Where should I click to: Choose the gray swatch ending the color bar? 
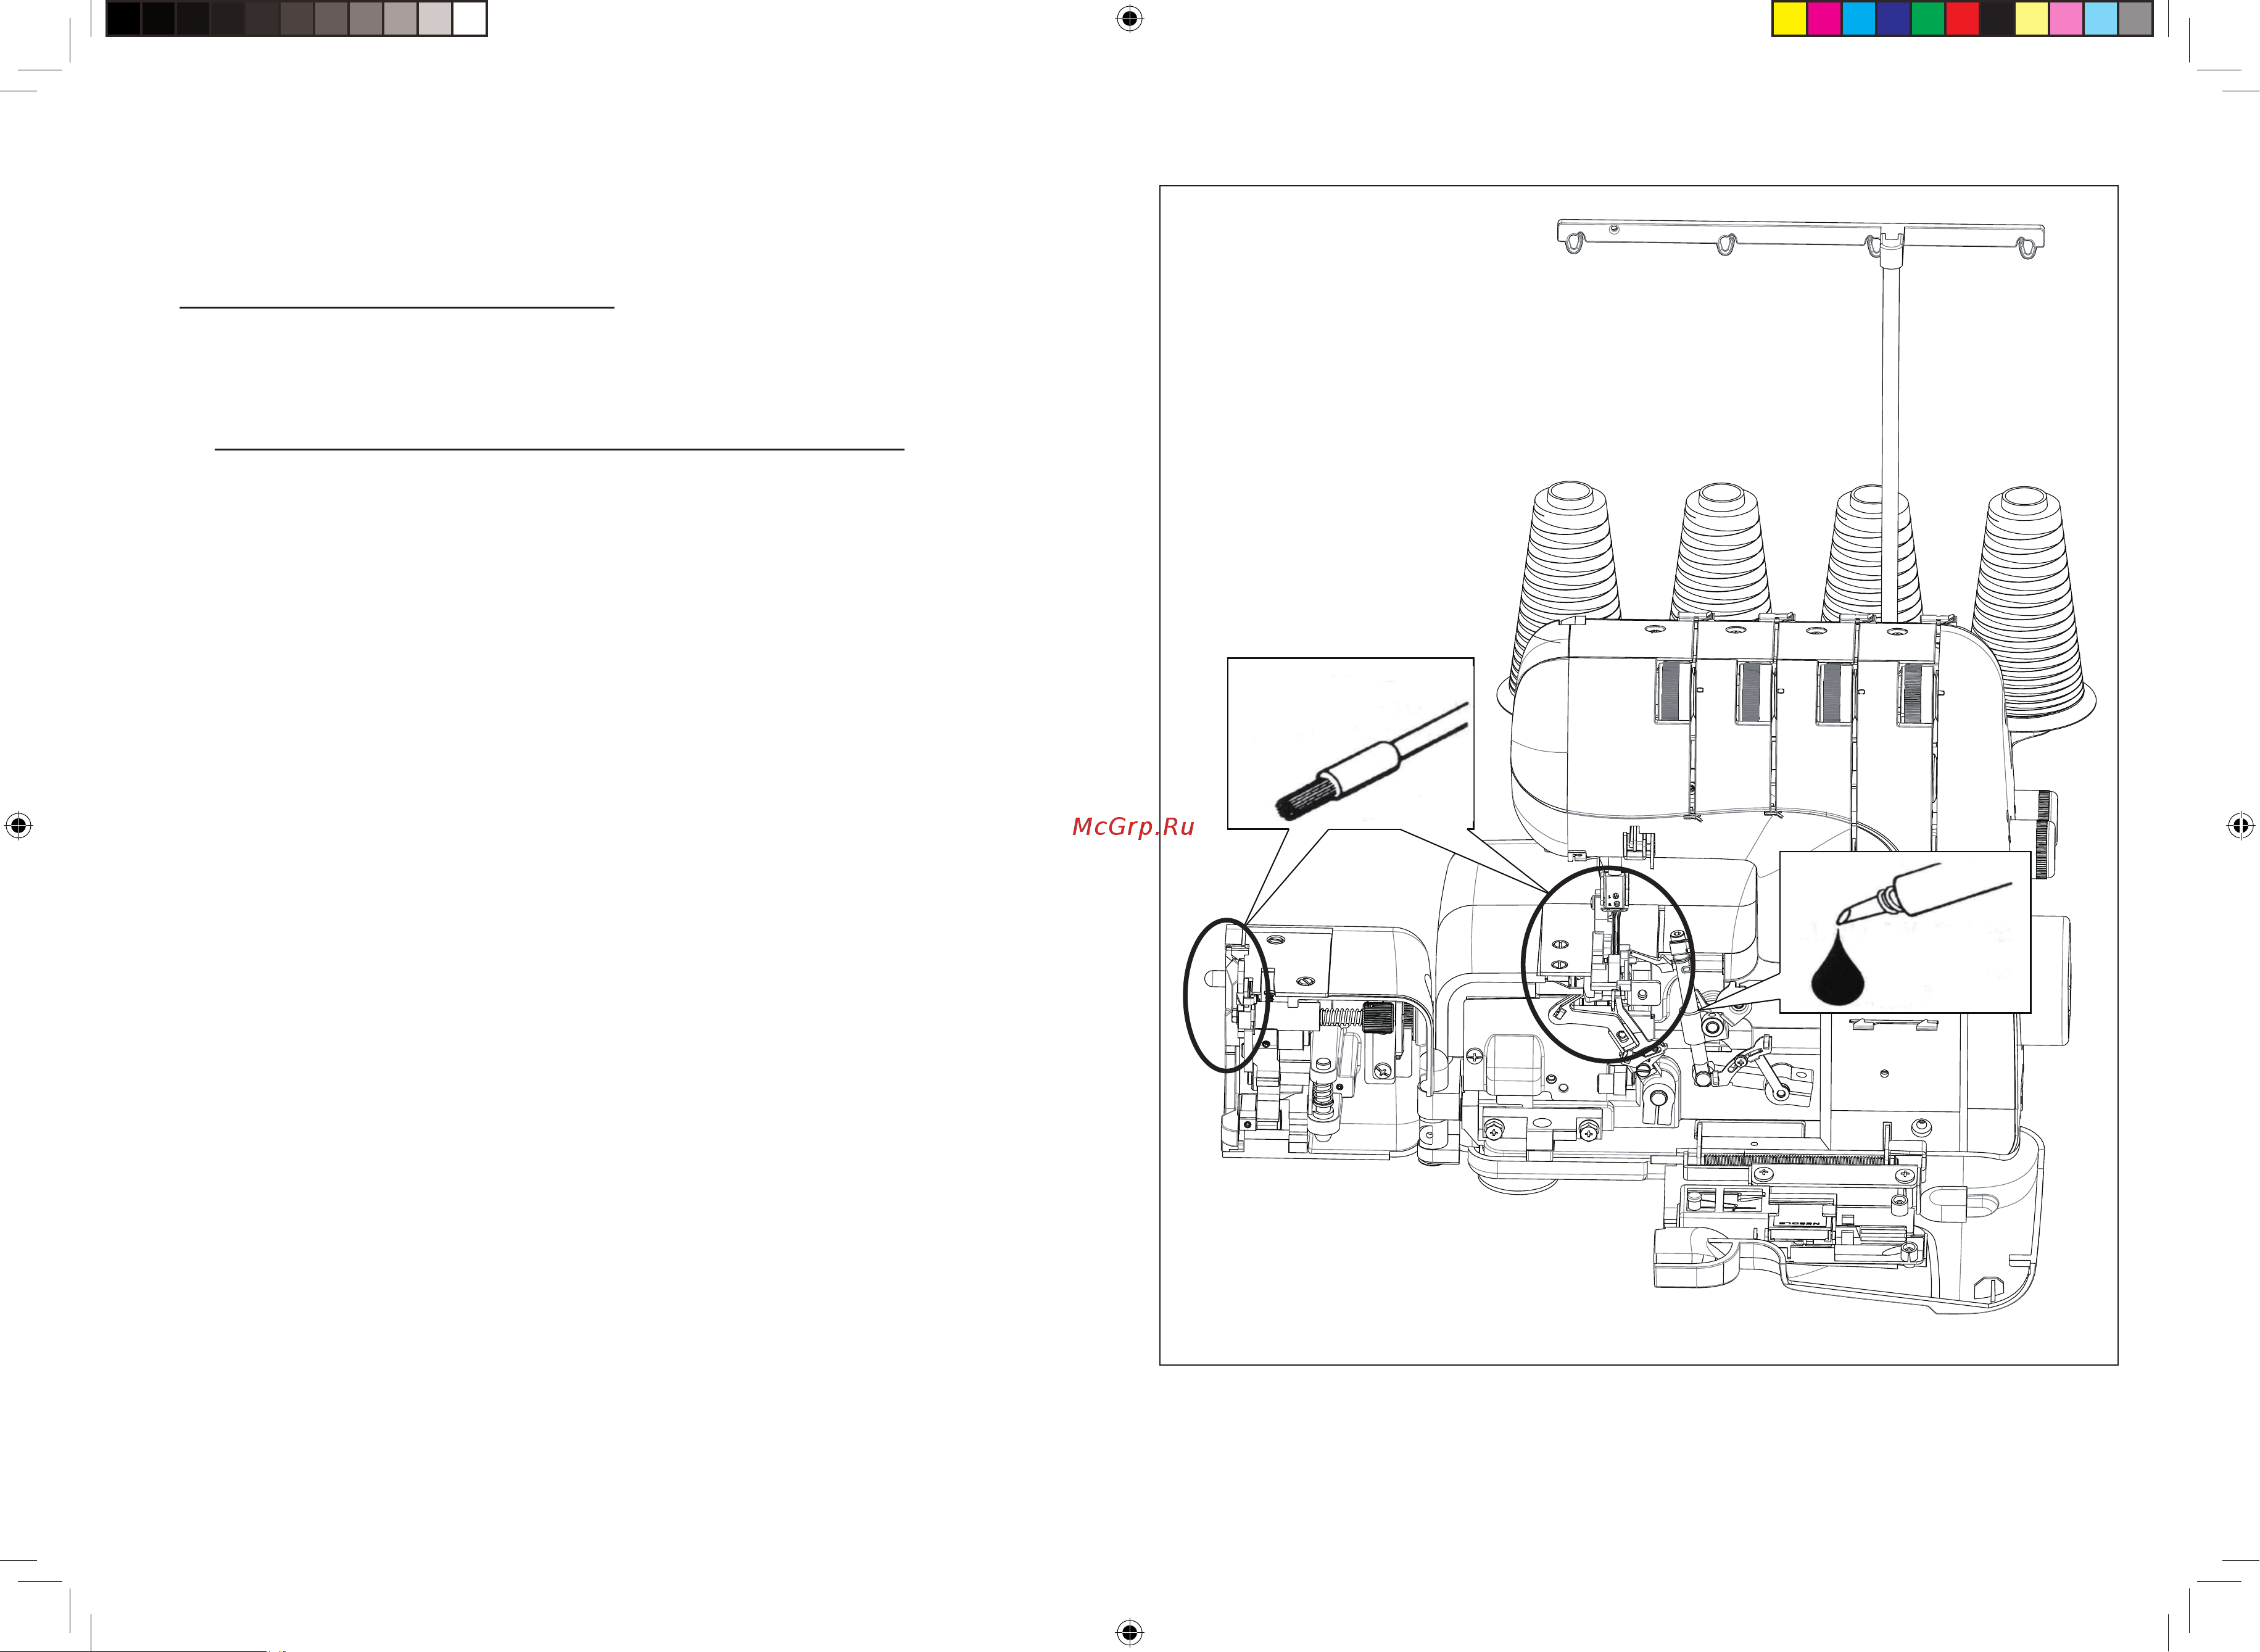[2135, 19]
